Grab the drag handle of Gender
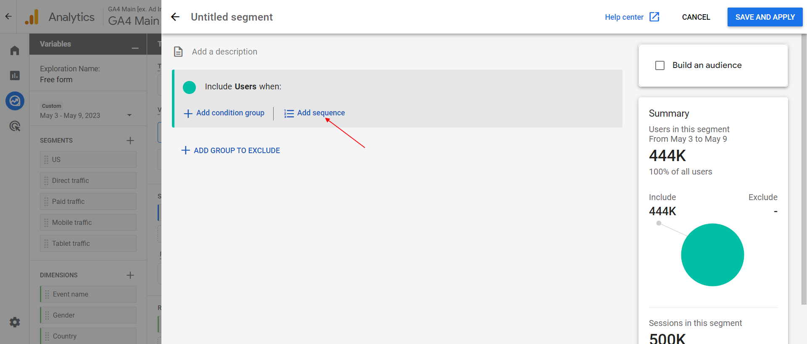Image resolution: width=807 pixels, height=344 pixels. [x=47, y=315]
